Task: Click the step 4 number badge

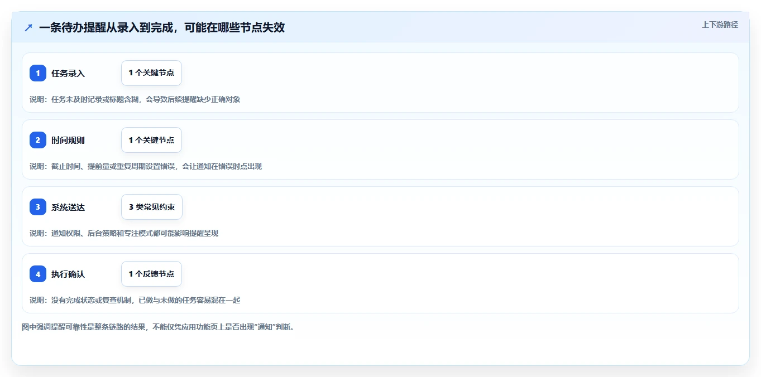Action: [x=38, y=274]
